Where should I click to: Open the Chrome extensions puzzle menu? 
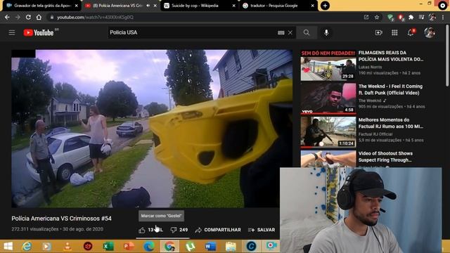[x=411, y=17]
